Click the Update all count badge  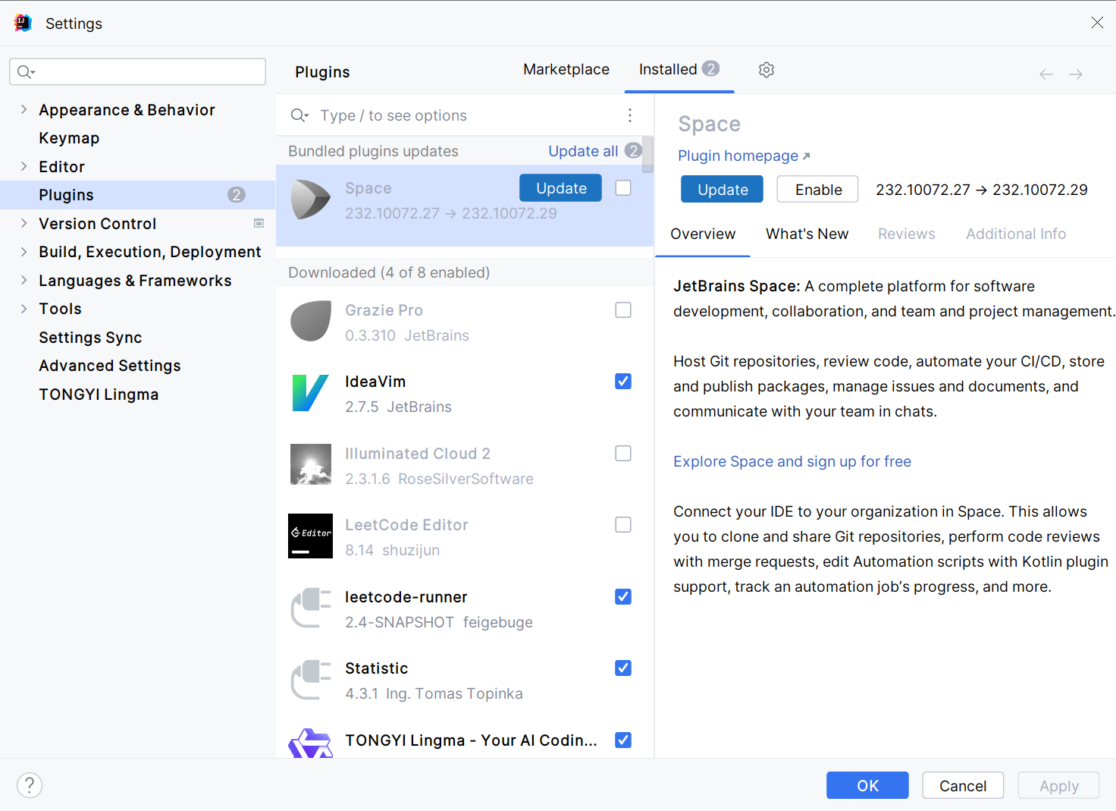click(x=633, y=150)
